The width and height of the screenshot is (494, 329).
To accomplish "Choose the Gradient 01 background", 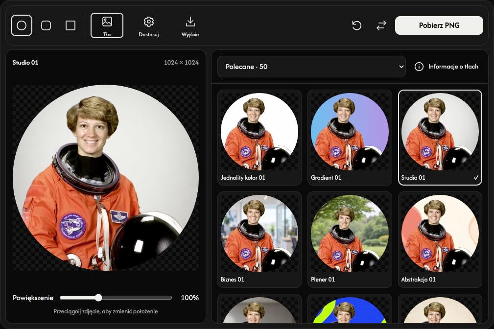I will click(x=350, y=138).
